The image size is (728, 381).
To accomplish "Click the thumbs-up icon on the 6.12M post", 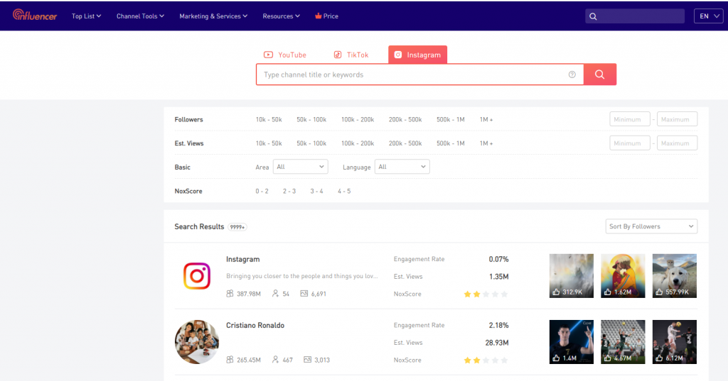I will click(659, 358).
